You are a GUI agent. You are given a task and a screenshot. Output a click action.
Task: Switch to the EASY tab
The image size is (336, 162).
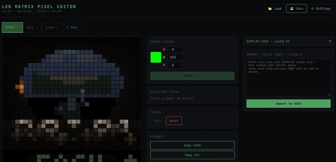12,27
